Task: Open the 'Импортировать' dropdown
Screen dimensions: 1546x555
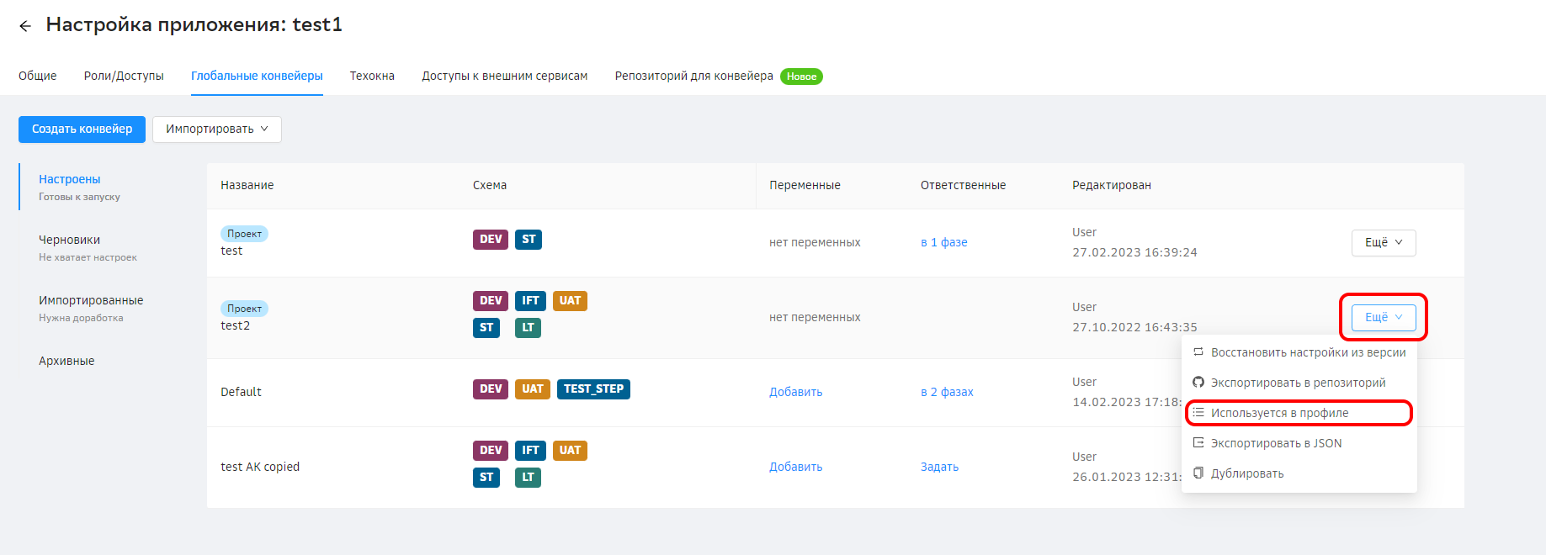Action: (x=216, y=129)
